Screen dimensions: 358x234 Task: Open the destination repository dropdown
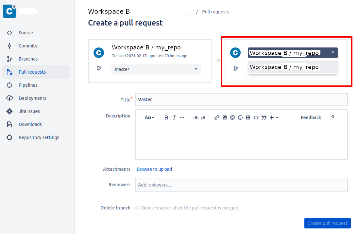tap(293, 53)
